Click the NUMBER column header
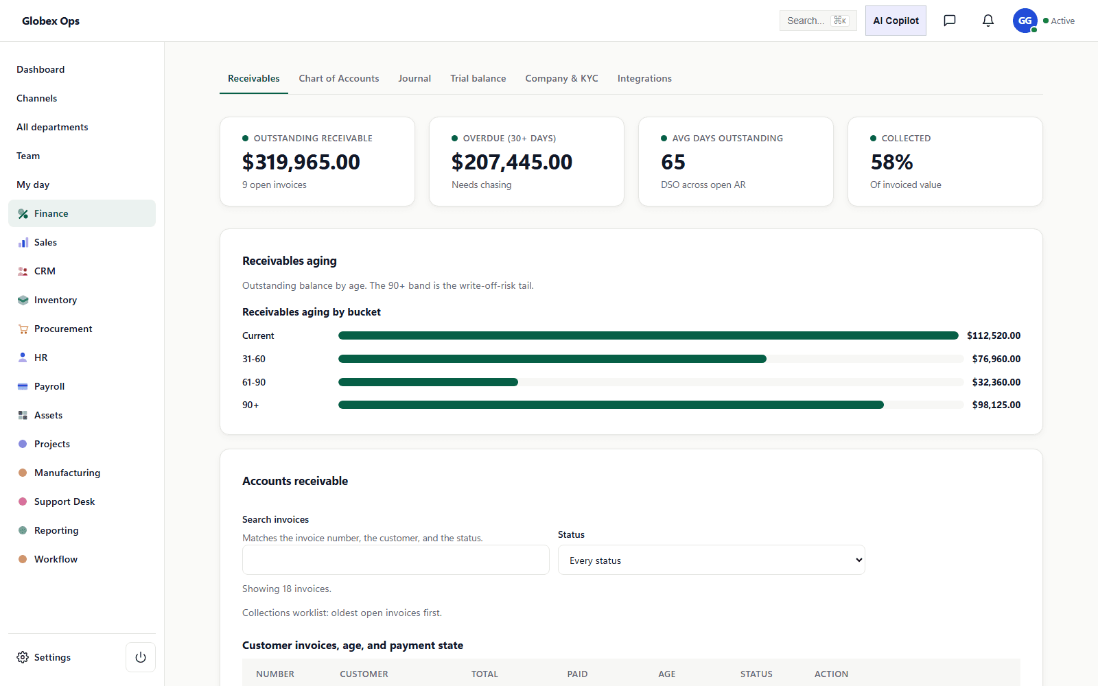The height and width of the screenshot is (686, 1098). (275, 674)
